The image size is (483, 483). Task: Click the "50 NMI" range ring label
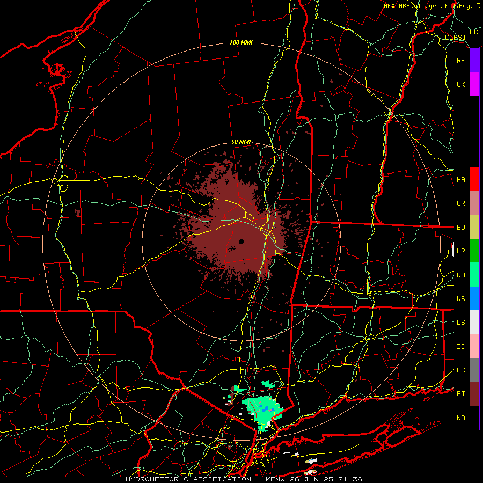click(x=241, y=142)
